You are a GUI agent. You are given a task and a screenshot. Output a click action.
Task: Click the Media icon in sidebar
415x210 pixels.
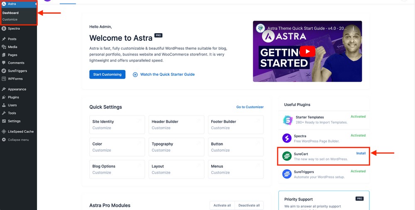pyautogui.click(x=4, y=47)
